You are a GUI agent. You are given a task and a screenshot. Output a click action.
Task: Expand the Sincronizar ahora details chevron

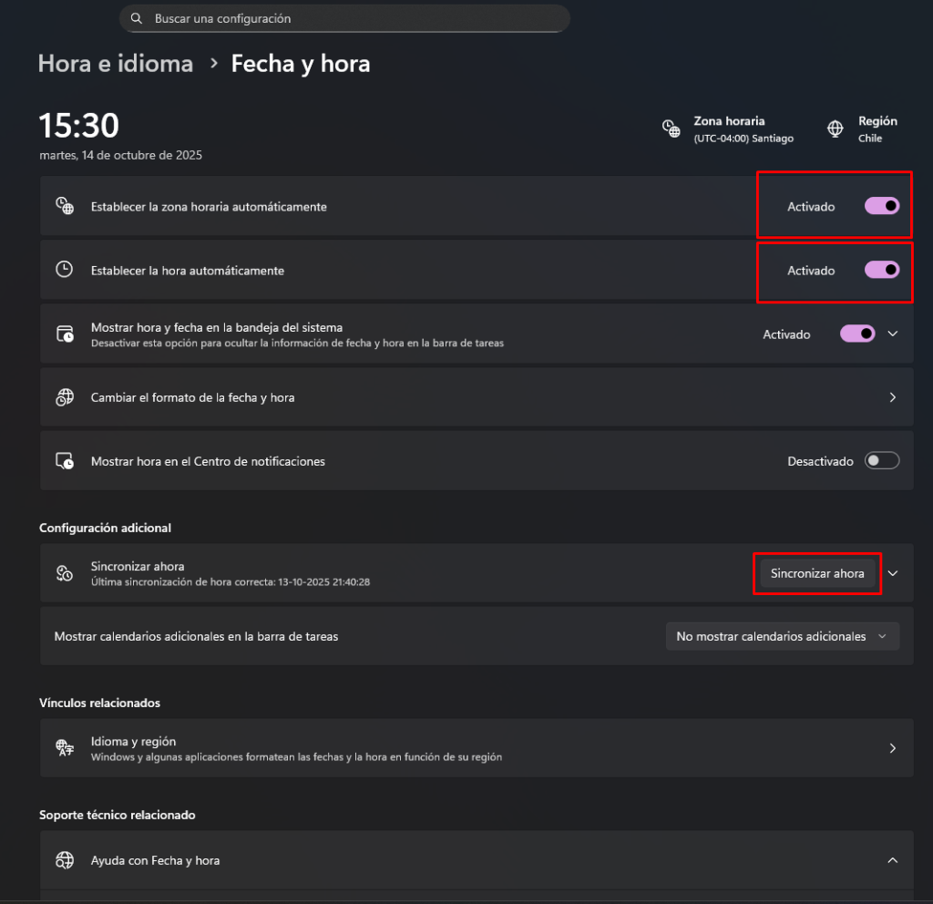tap(893, 573)
